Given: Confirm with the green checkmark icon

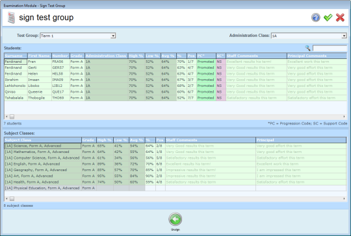Looking at the screenshot, I should pos(328,18).
